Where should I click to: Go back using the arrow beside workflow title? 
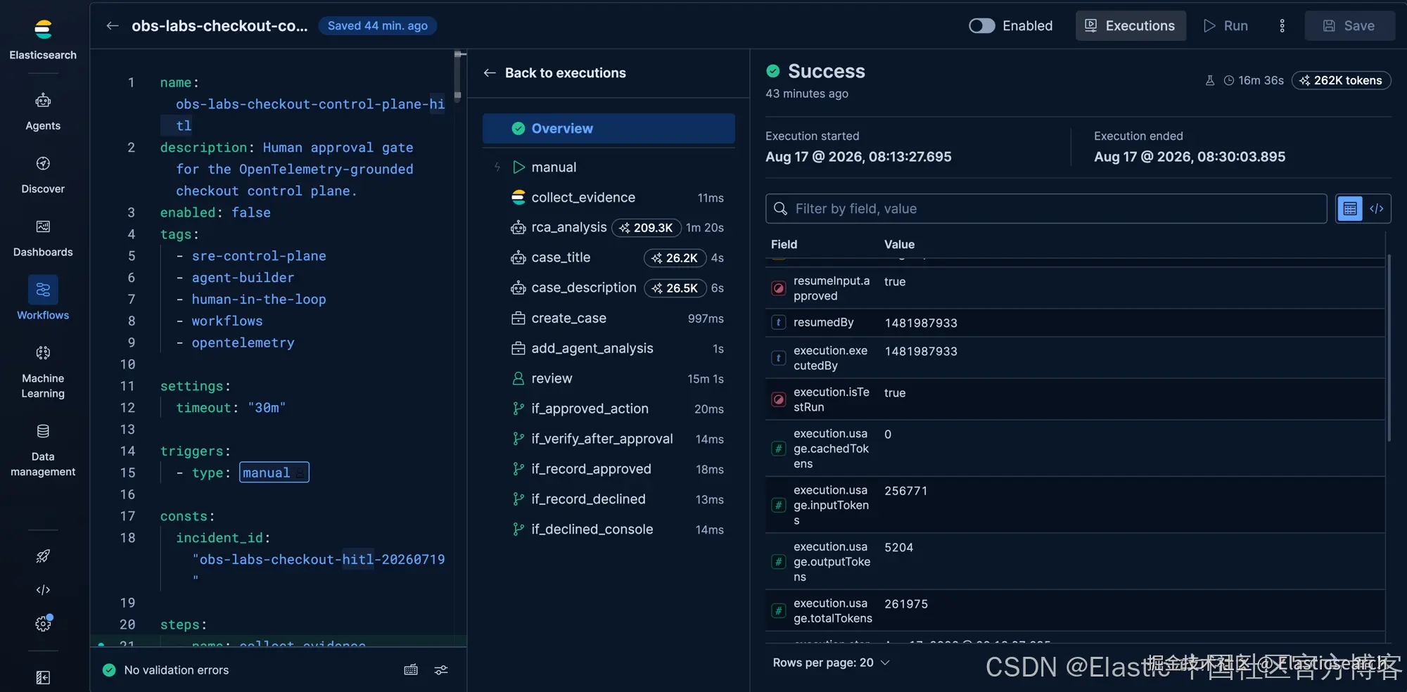113,26
